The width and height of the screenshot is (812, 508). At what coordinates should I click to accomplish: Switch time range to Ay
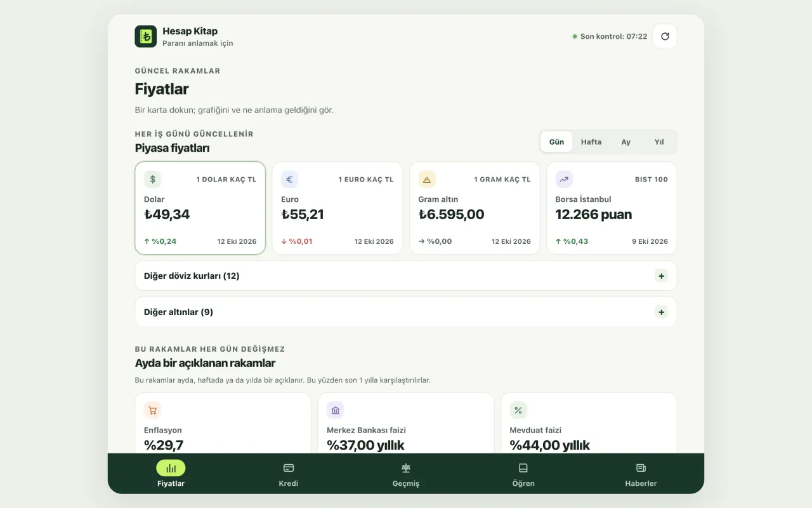[x=626, y=142]
